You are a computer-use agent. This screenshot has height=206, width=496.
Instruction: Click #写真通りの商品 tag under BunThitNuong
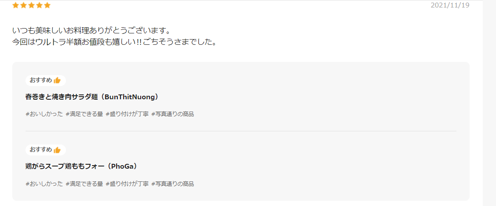[x=173, y=114]
